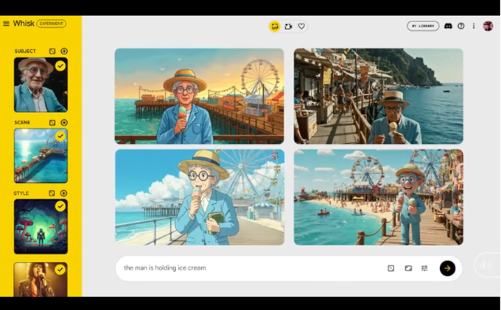Click the dice icon next to SUBJECT

tap(52, 51)
